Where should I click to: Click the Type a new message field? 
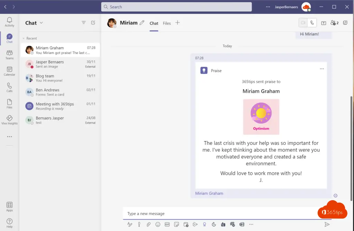(x=220, y=214)
